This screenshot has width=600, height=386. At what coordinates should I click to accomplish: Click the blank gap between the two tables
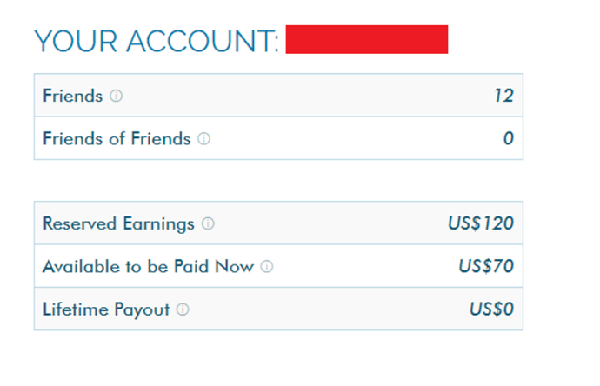tap(278, 180)
